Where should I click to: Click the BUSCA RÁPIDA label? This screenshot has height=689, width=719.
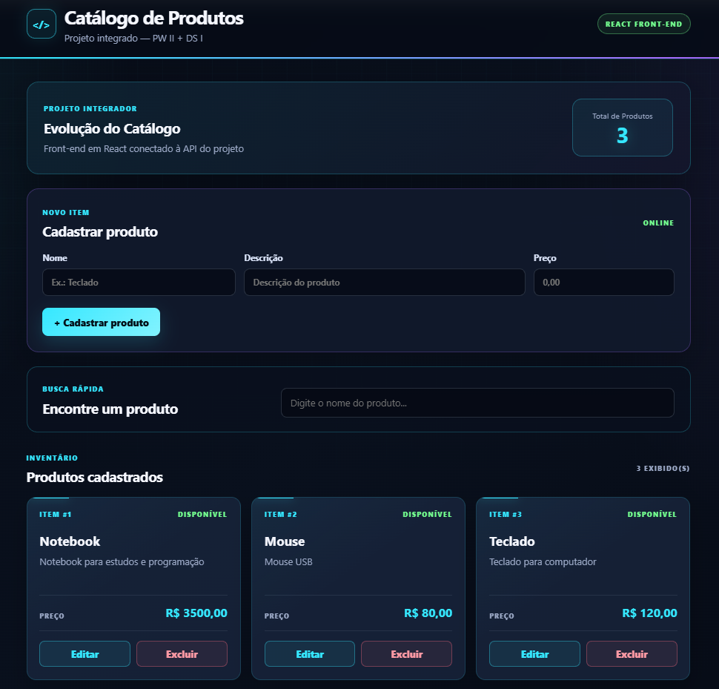(73, 389)
